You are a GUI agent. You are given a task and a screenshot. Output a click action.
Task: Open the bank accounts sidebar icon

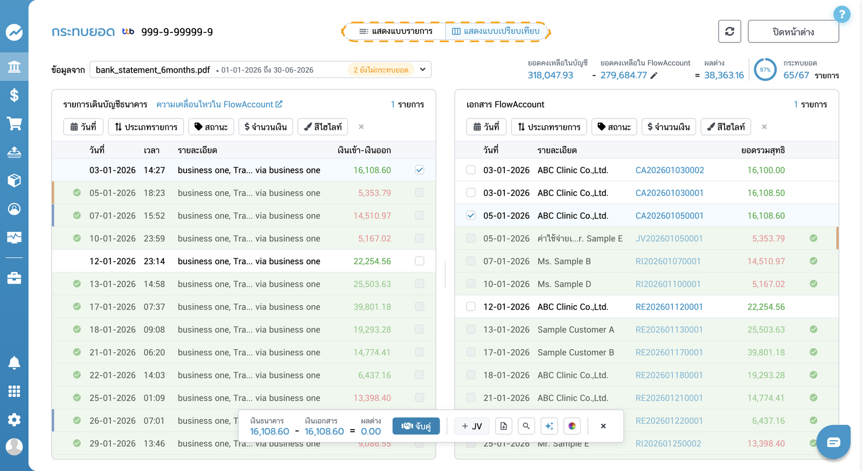click(14, 67)
